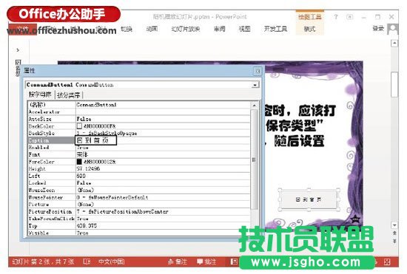Select the Font property row

click(x=139, y=154)
